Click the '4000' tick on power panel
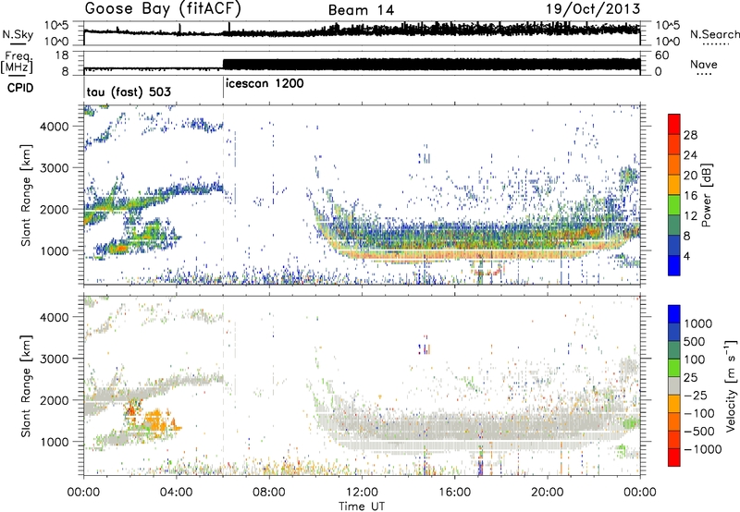Image resolution: width=740 pixels, height=512 pixels. (x=55, y=127)
